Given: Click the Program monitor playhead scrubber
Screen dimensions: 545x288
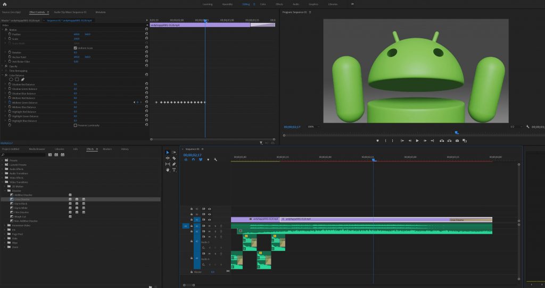Looking at the screenshot, I should click(457, 132).
